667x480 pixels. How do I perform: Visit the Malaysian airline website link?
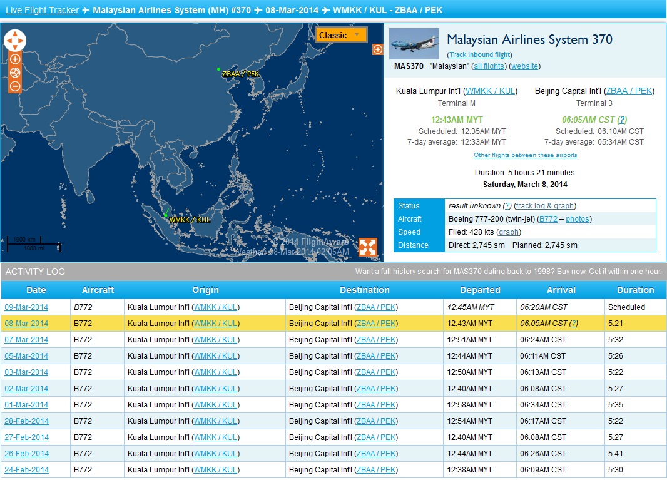(524, 66)
